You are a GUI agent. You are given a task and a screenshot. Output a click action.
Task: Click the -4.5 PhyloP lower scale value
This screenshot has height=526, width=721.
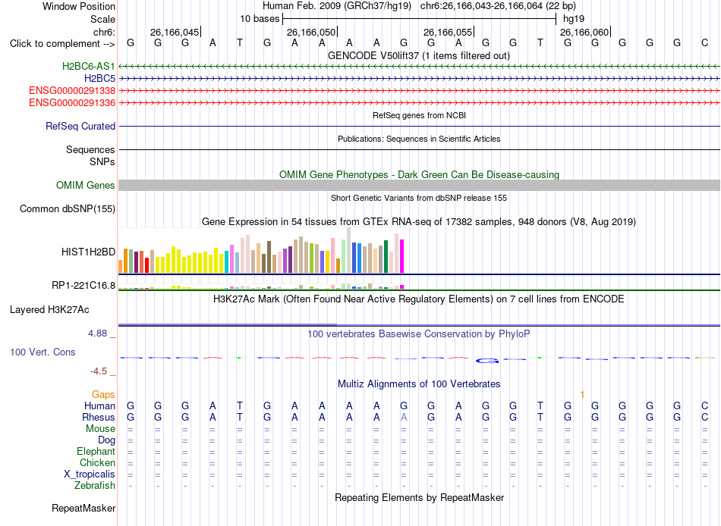point(99,371)
